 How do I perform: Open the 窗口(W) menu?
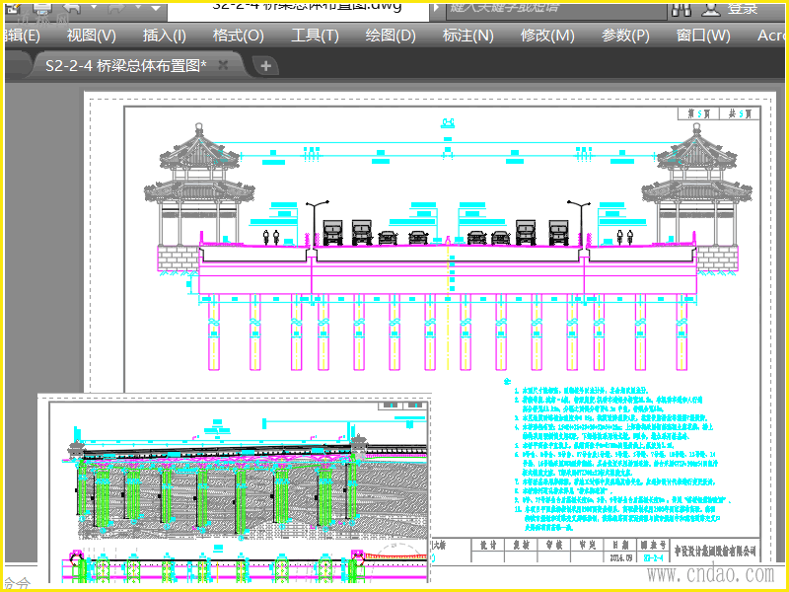pyautogui.click(x=703, y=36)
